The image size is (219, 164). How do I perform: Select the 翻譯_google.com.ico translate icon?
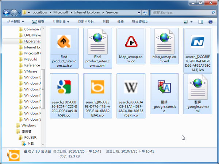[x=164, y=87]
